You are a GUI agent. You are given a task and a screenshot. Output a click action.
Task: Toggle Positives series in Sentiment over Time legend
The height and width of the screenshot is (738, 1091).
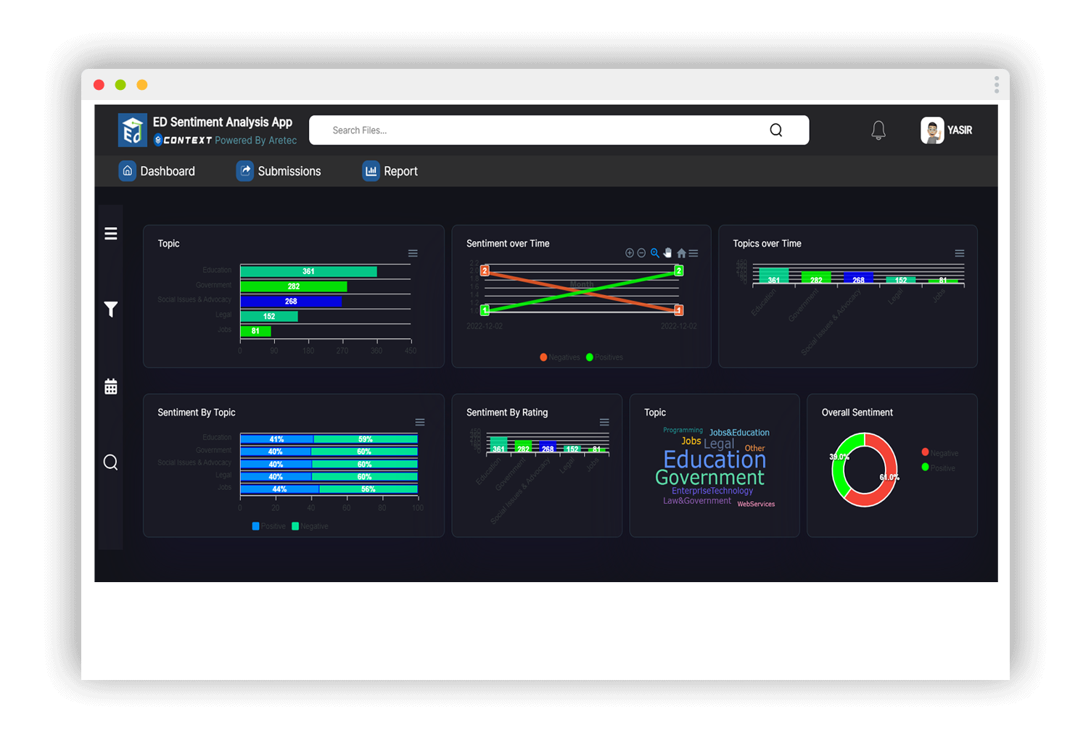(x=605, y=357)
